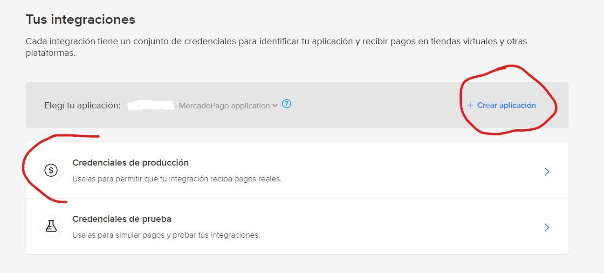Click the dollar sign icon for production credentials
Image resolution: width=604 pixels, height=273 pixels.
pyautogui.click(x=51, y=171)
